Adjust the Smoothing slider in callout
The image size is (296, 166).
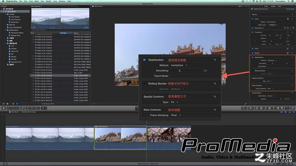pos(180,71)
